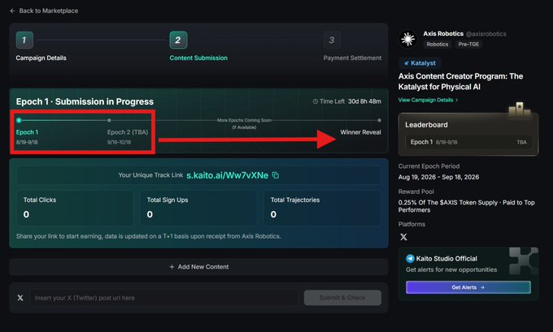Select the Robotics tag

[437, 45]
